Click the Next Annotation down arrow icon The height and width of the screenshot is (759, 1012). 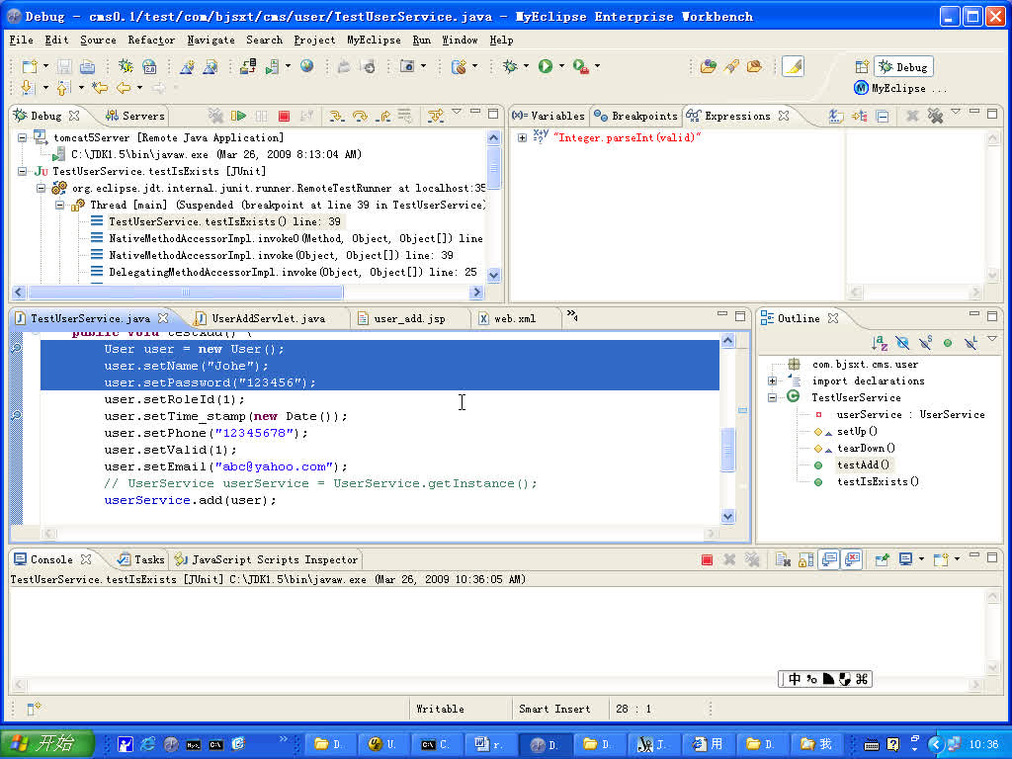coord(27,87)
